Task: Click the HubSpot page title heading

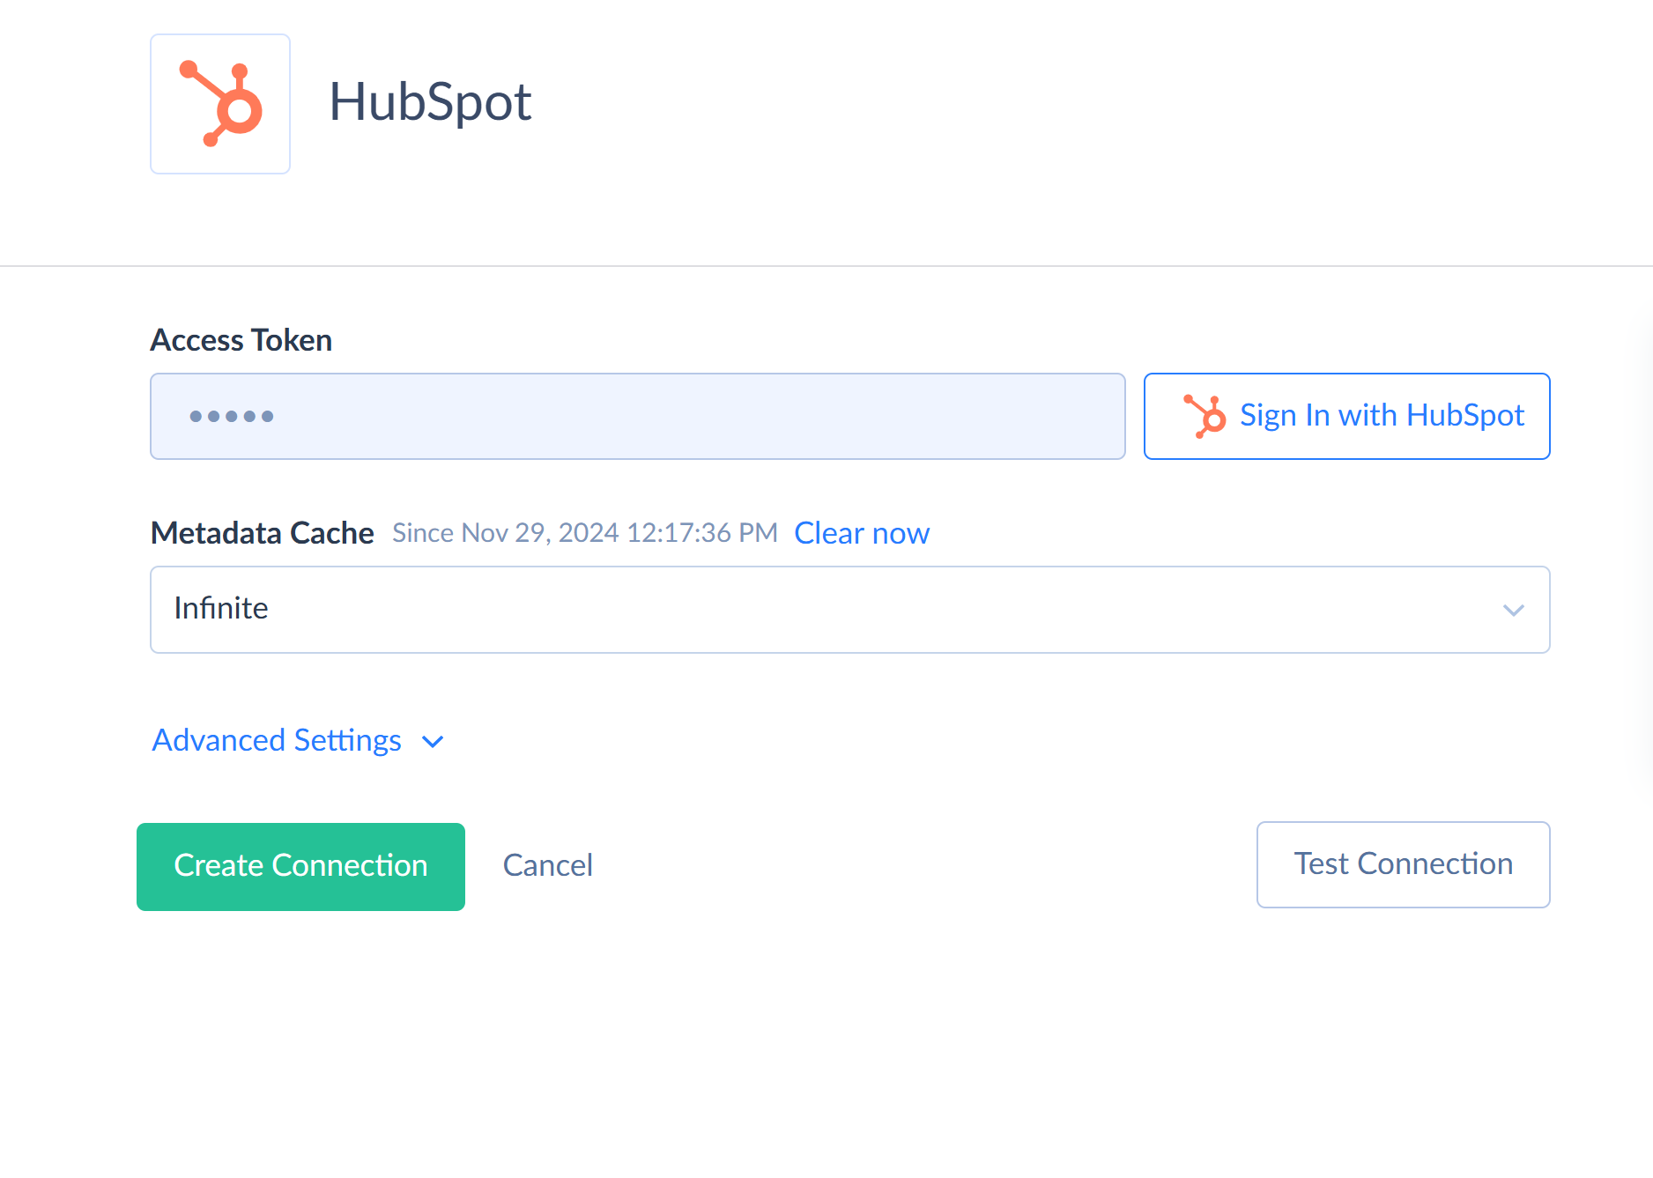Action: [x=430, y=102]
